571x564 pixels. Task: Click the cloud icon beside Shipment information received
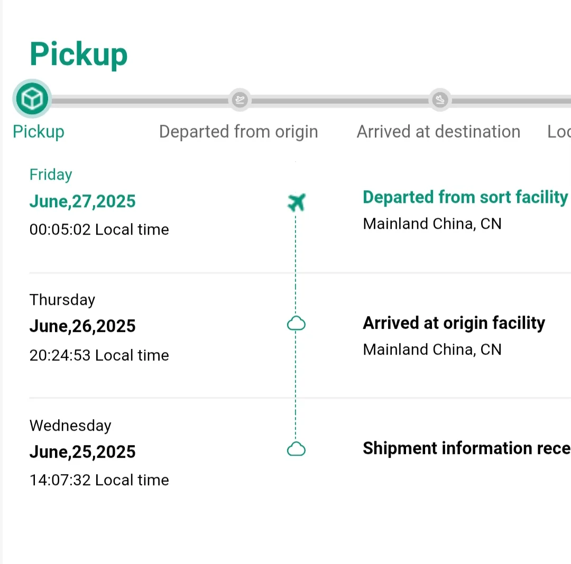click(296, 449)
